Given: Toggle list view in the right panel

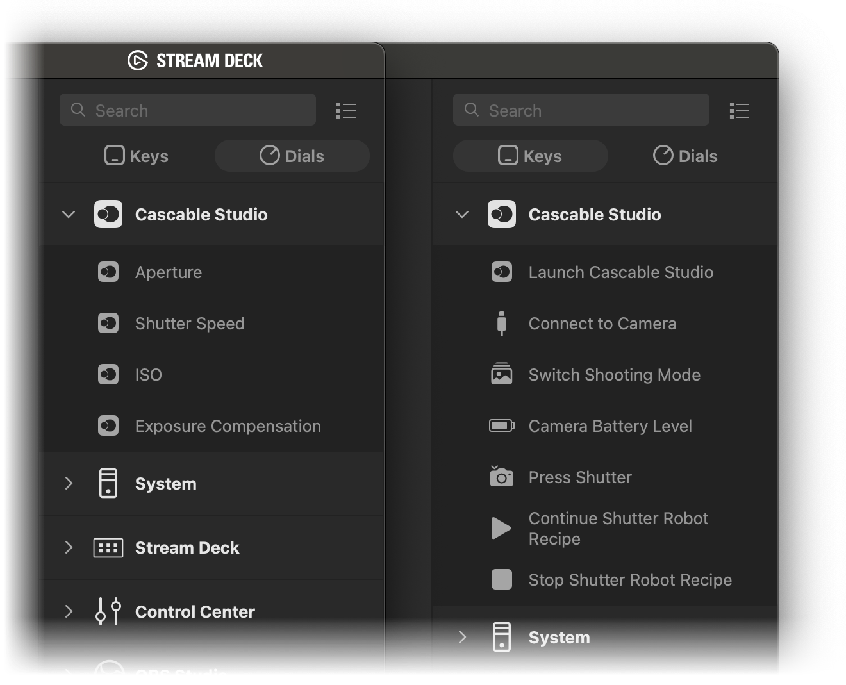Looking at the screenshot, I should (739, 111).
